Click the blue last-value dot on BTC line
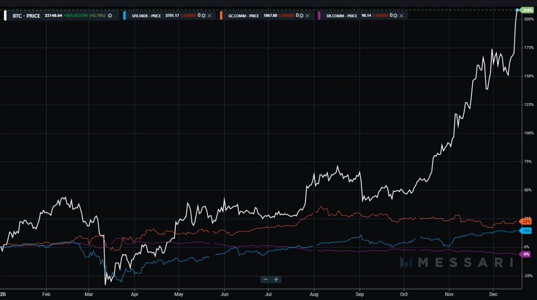 (x=517, y=10)
